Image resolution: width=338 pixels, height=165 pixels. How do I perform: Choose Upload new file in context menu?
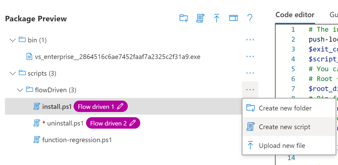tap(289, 145)
